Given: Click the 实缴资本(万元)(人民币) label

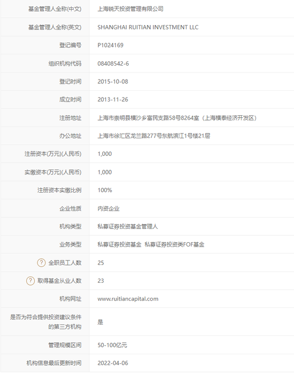Looking at the screenshot, I should (53, 172).
